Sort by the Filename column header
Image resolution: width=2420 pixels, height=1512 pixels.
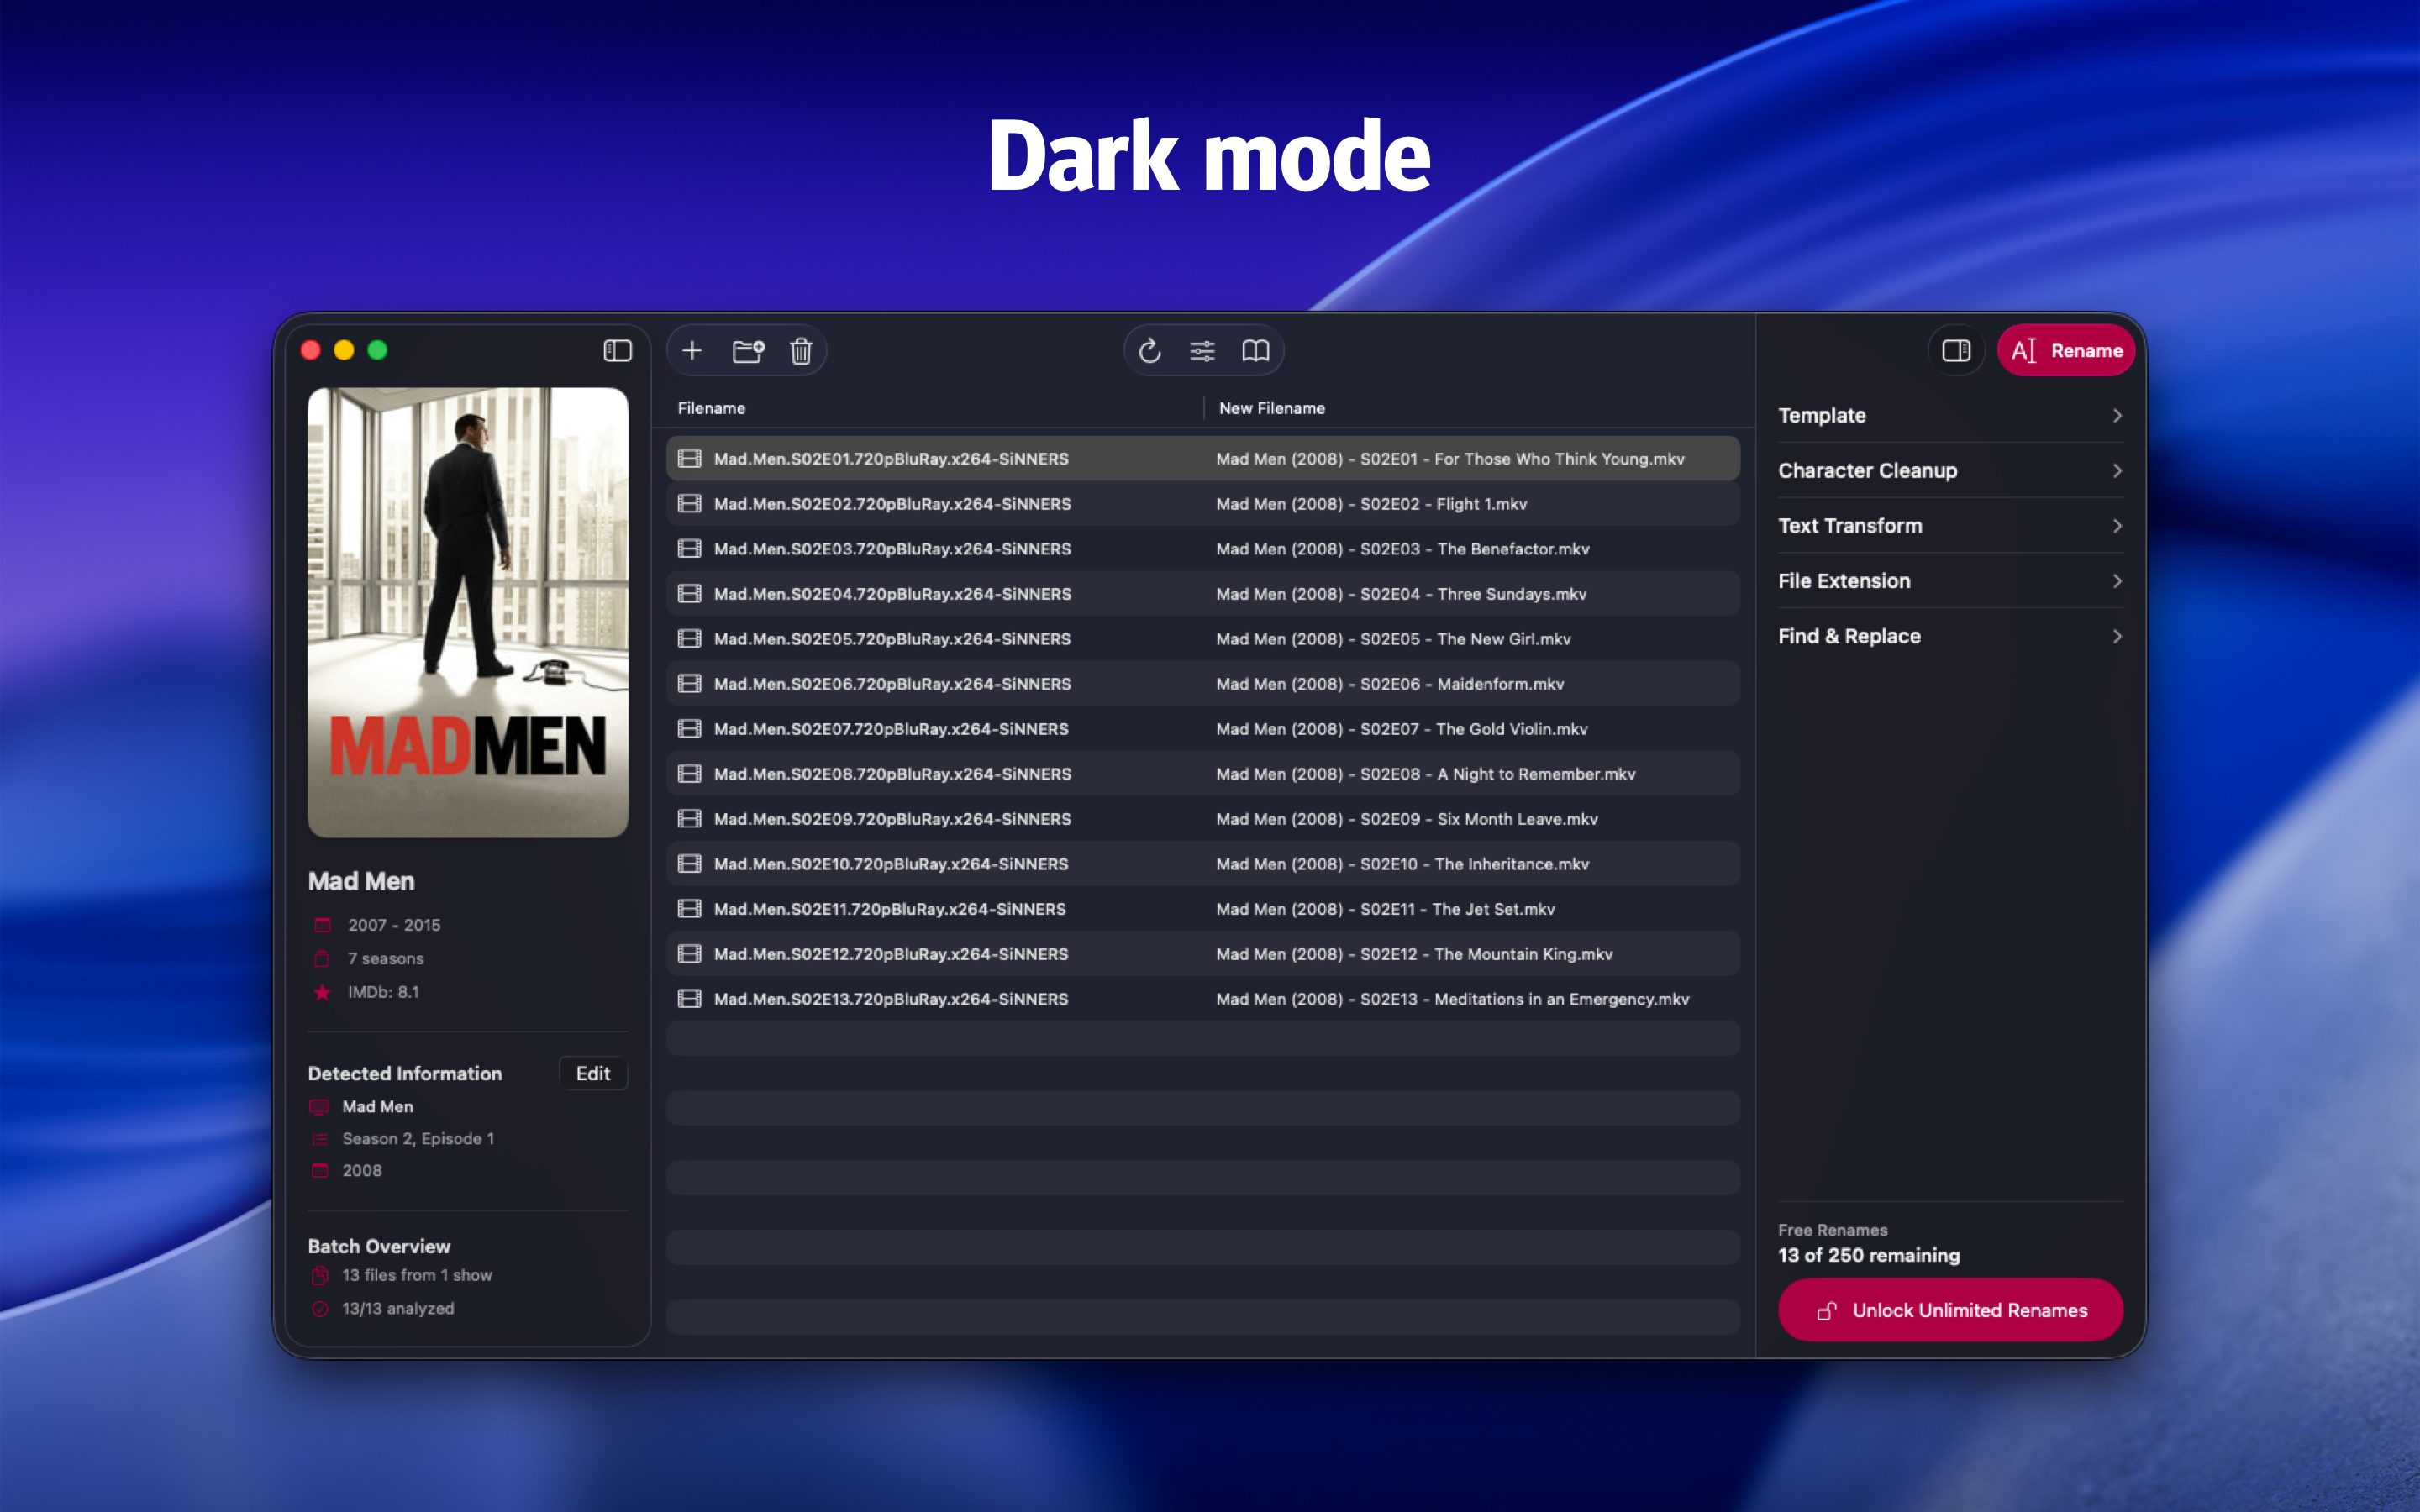711,408
